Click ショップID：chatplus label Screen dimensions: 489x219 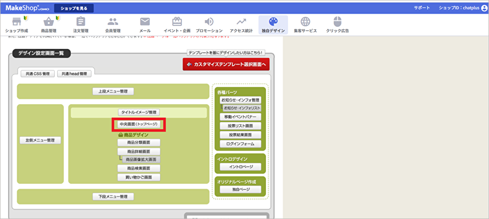(459, 8)
